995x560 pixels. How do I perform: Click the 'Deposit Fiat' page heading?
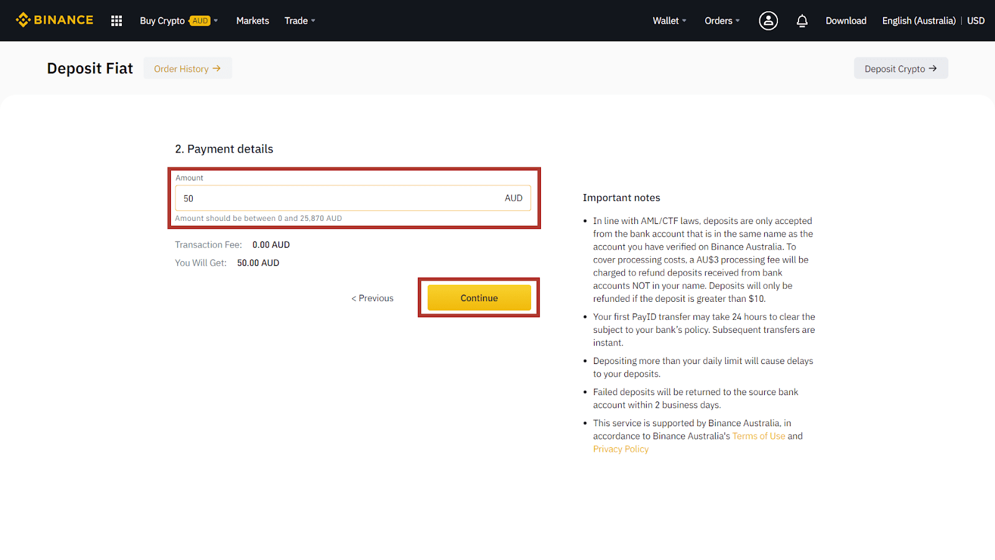point(90,68)
